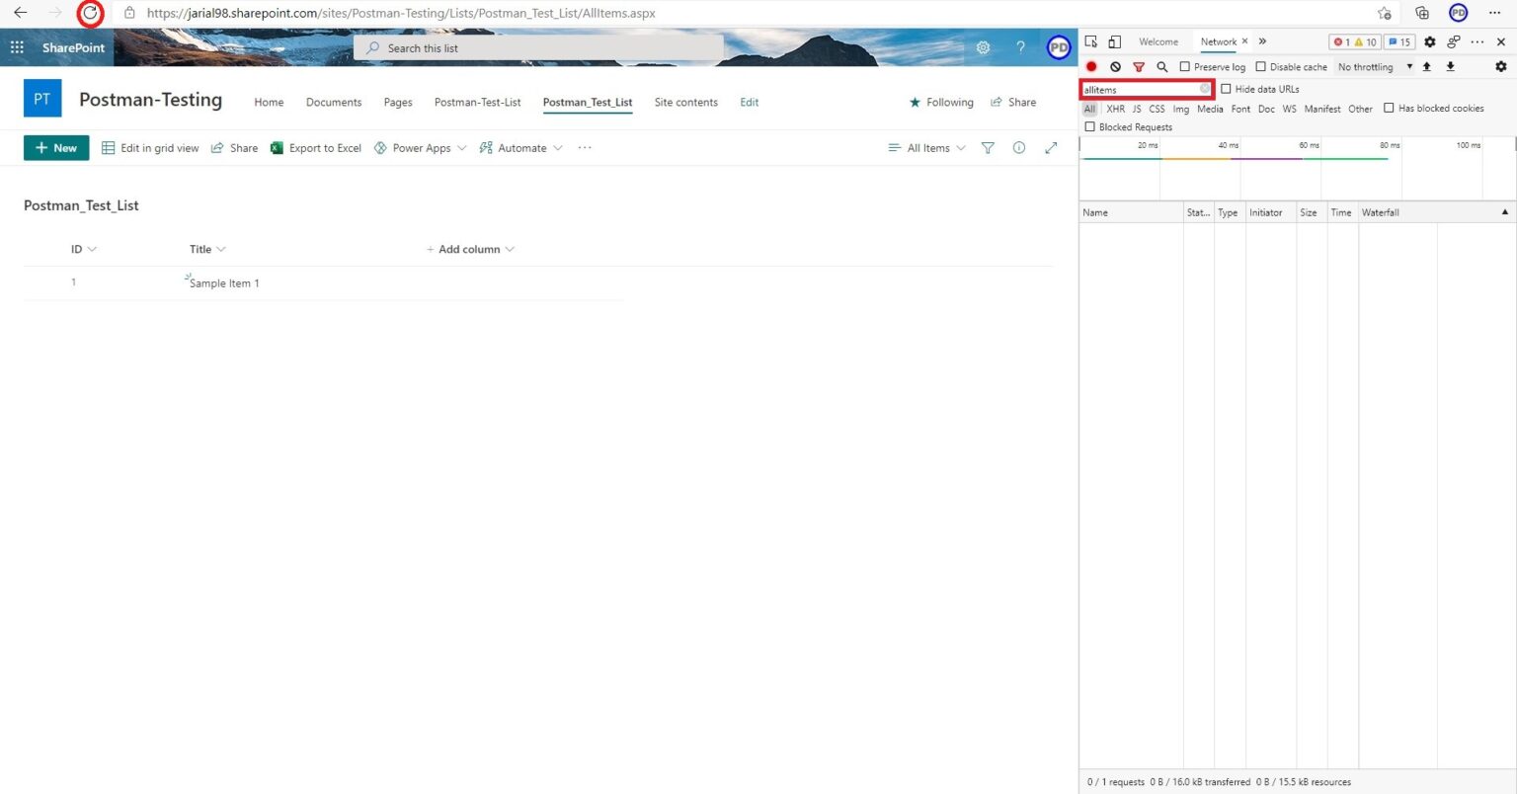
Task: Open the SharePoint app launcher waffle
Action: (17, 47)
